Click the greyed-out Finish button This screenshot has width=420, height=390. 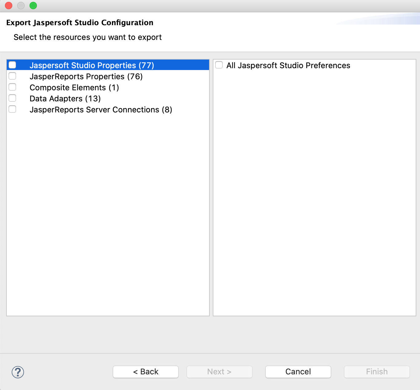coord(377,372)
